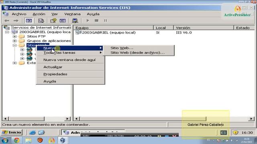Click the IIS V6.0 version cell
The image size is (257, 144).
tap(184, 32)
